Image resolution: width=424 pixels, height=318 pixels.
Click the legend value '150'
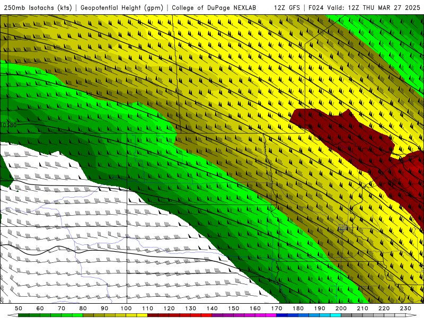pyautogui.click(x=234, y=308)
